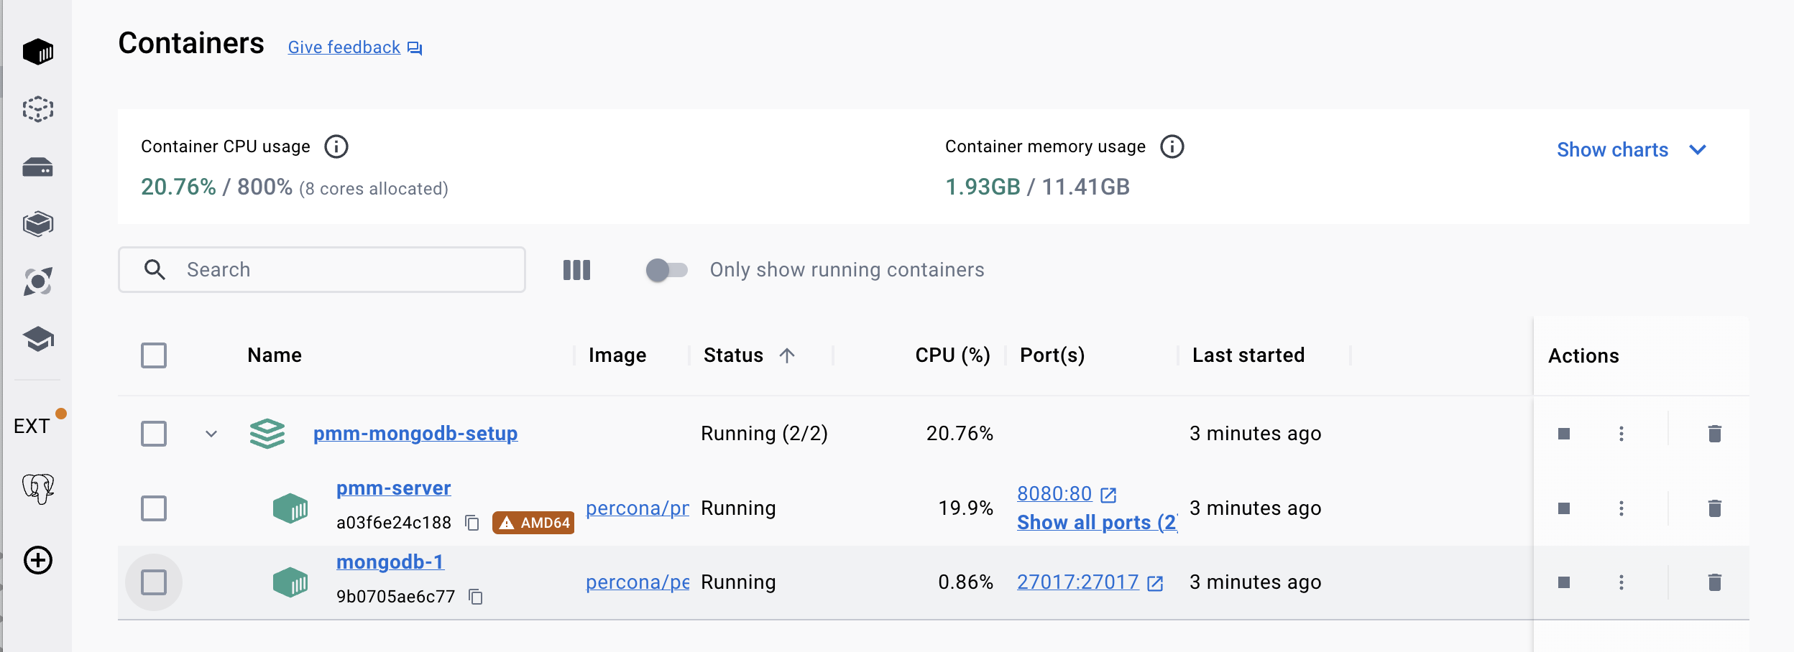Click the memory usage info icon
This screenshot has width=1794, height=652.
point(1172,146)
